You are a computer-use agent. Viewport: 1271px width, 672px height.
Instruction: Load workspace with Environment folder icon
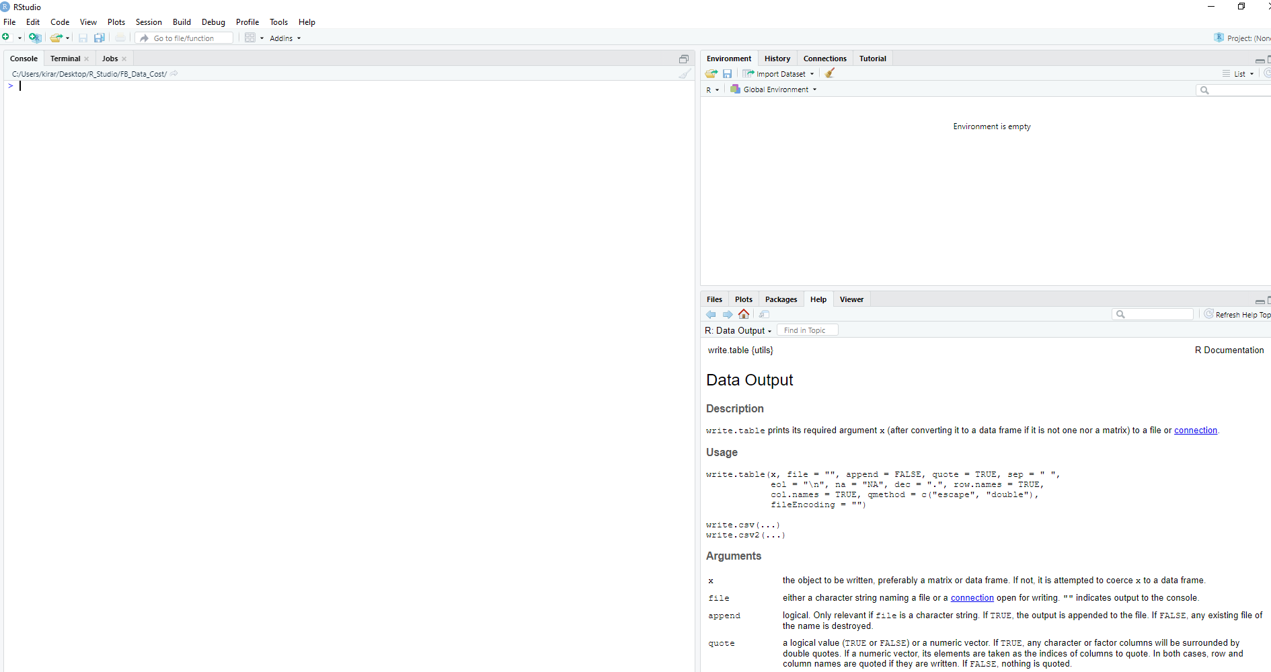click(x=711, y=73)
